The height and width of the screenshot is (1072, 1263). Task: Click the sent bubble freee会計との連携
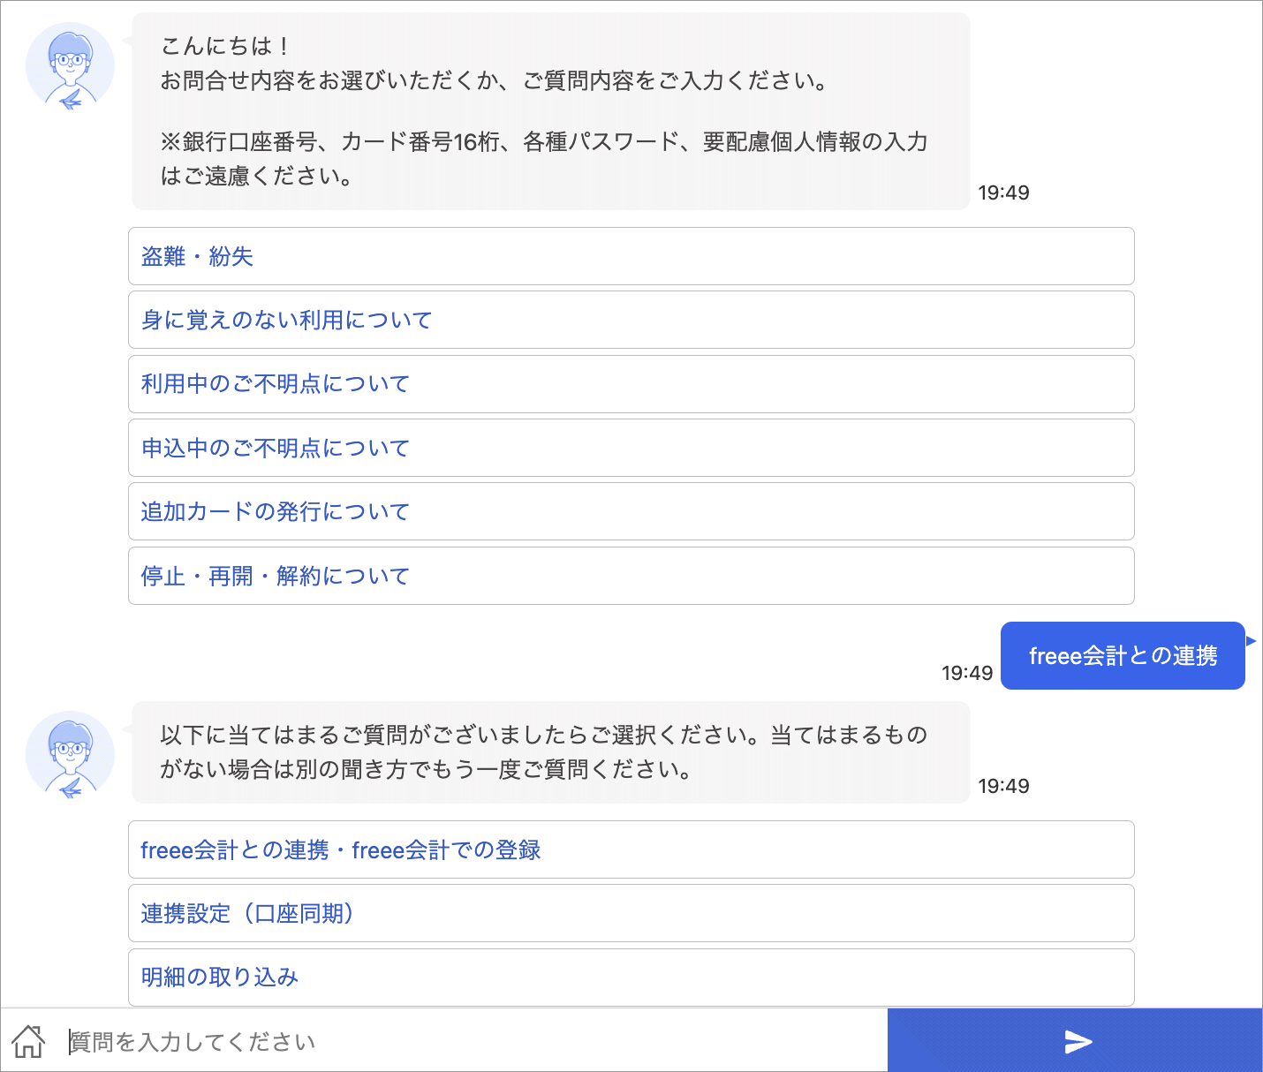pos(1123,655)
